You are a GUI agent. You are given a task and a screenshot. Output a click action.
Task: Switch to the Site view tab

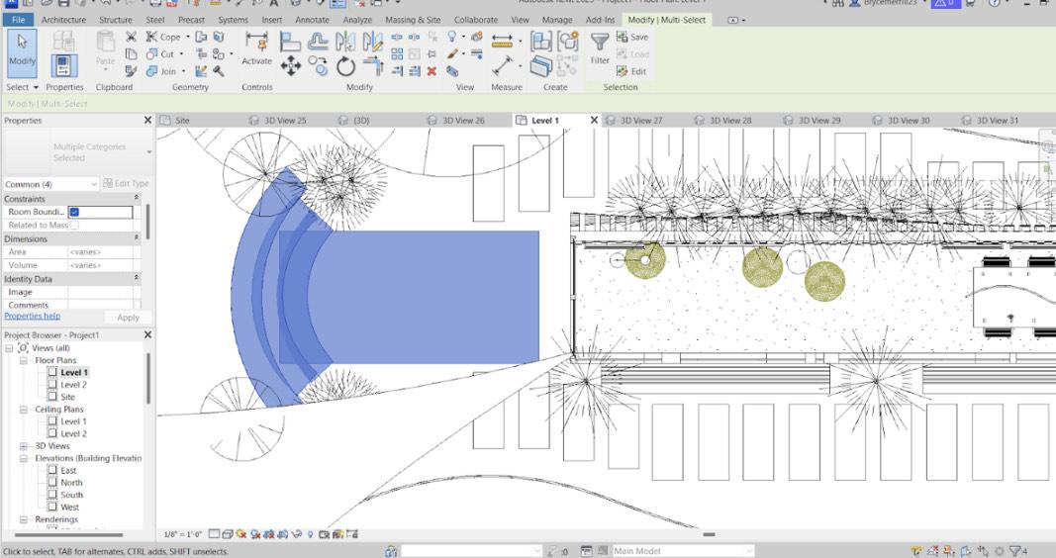pos(182,121)
